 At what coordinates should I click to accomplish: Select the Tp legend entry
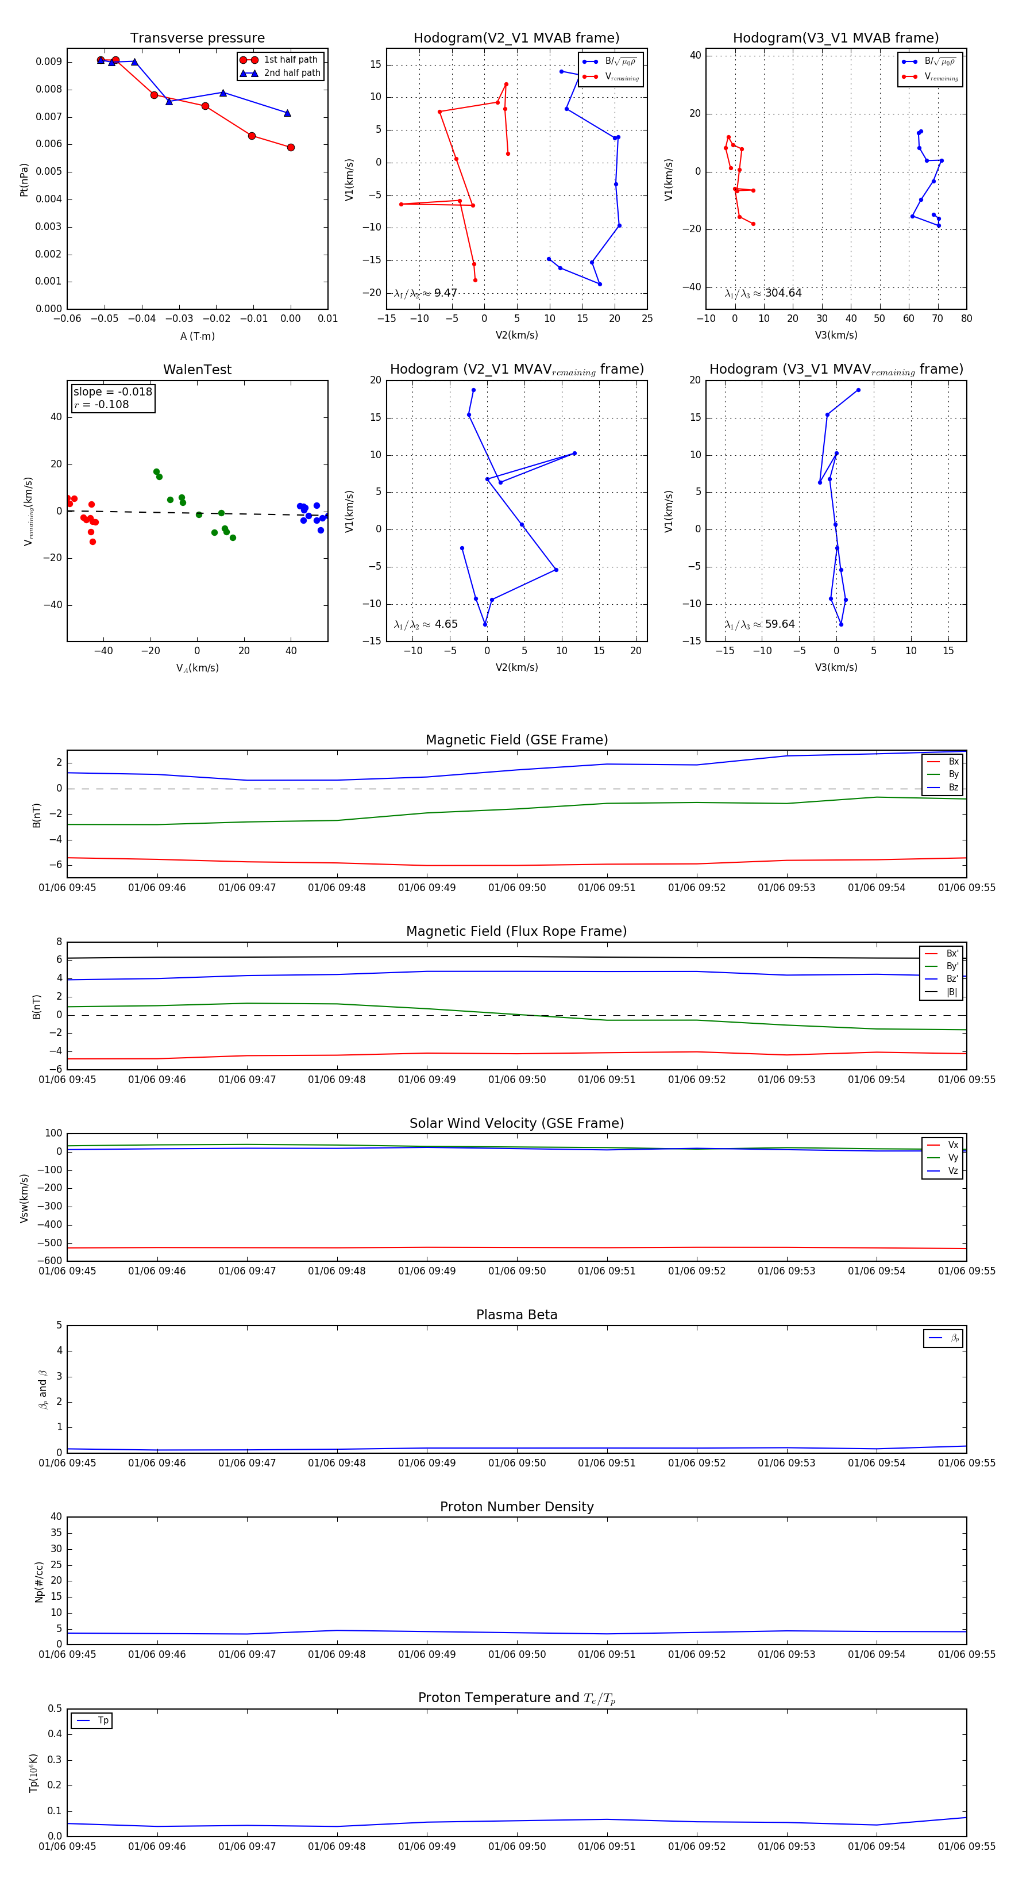(92, 1721)
